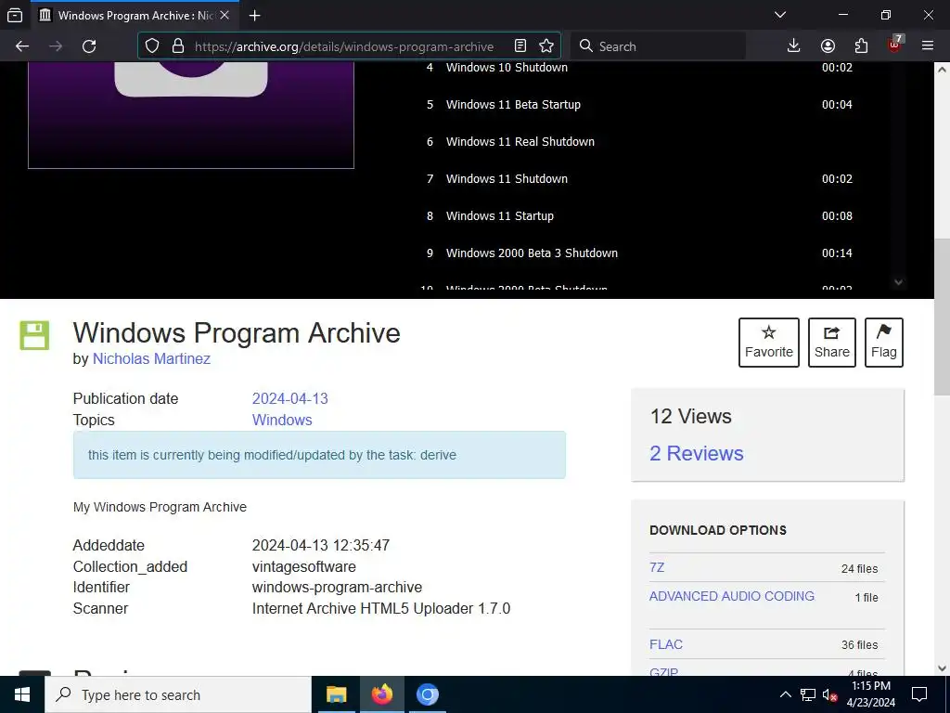The height and width of the screenshot is (713, 950).
Task: Click the site padlock security icon
Action: click(x=177, y=46)
